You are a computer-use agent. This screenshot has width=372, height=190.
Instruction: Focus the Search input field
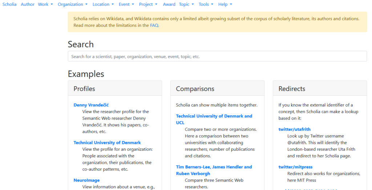coord(217,57)
